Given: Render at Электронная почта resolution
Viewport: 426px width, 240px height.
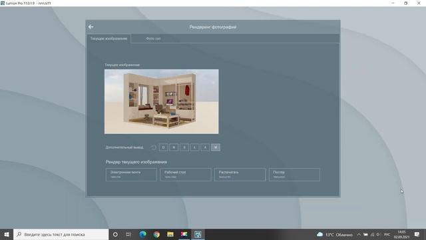Looking at the screenshot, I should 131,175.
